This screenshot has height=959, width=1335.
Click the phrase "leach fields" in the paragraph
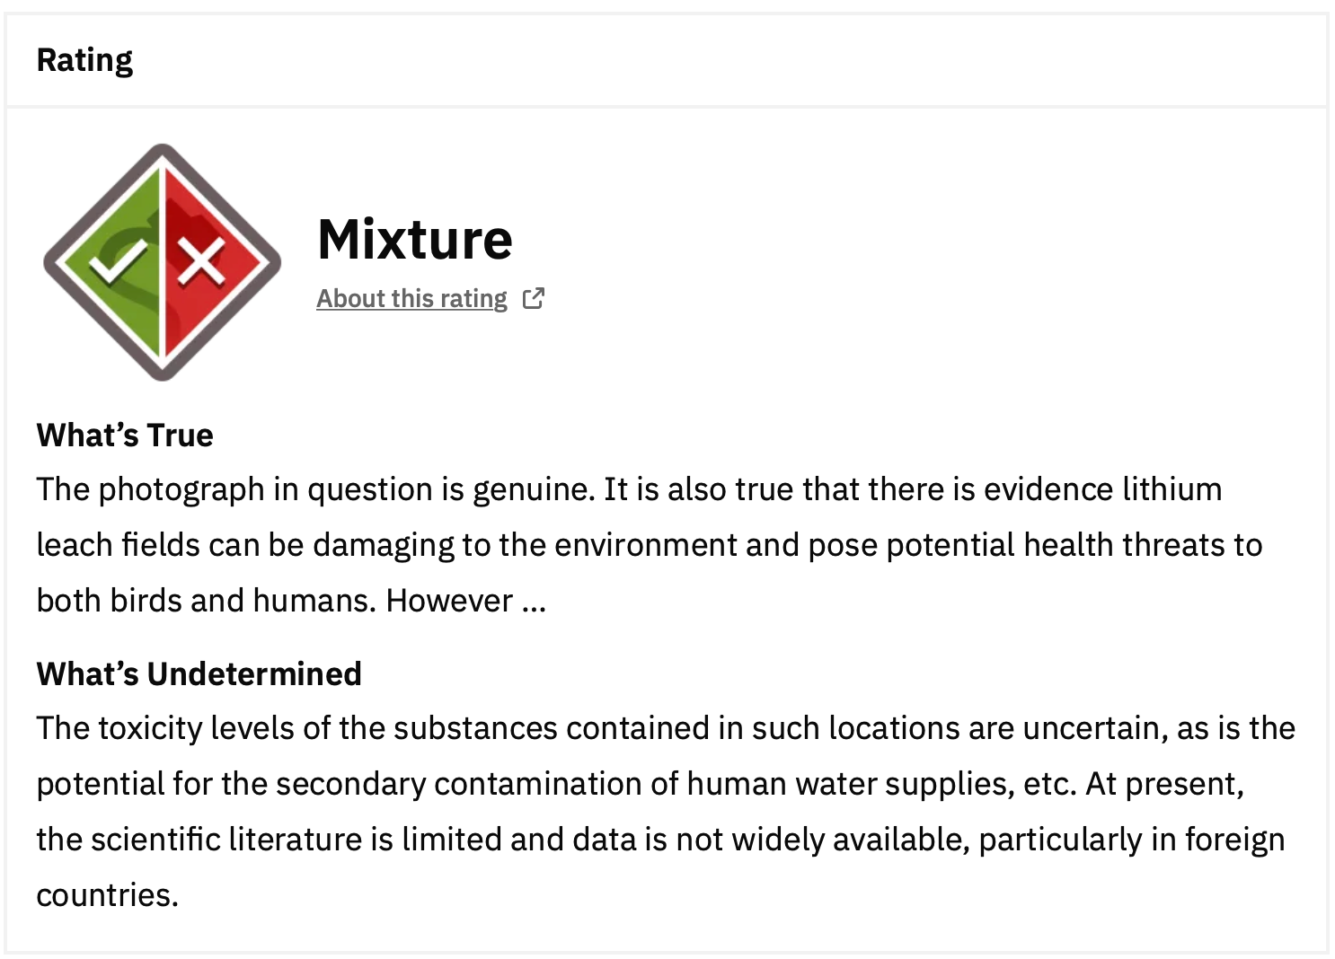point(118,545)
